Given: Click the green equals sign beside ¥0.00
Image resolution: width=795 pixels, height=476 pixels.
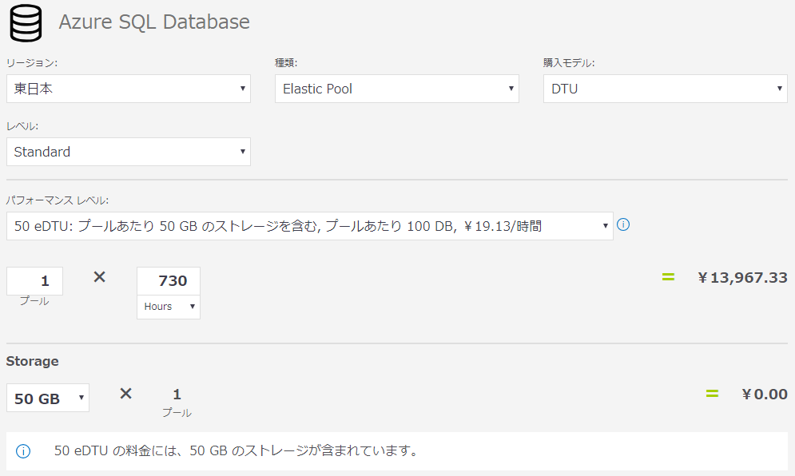Looking at the screenshot, I should pyautogui.click(x=712, y=394).
